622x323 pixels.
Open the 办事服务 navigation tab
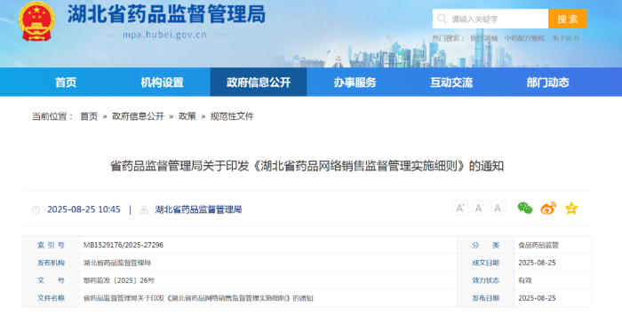point(355,82)
